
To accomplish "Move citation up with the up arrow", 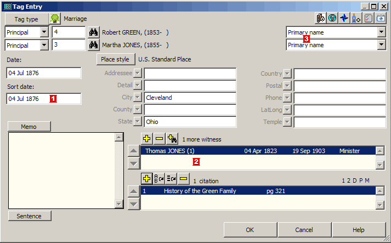I will click(134, 191).
